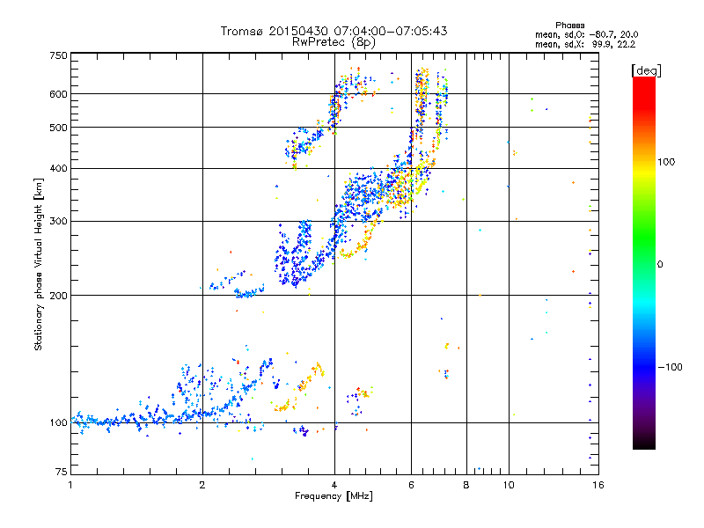
Task: Click the 'mean, sd,X: 99.9, 22.2' statistic
Action: click(x=585, y=44)
